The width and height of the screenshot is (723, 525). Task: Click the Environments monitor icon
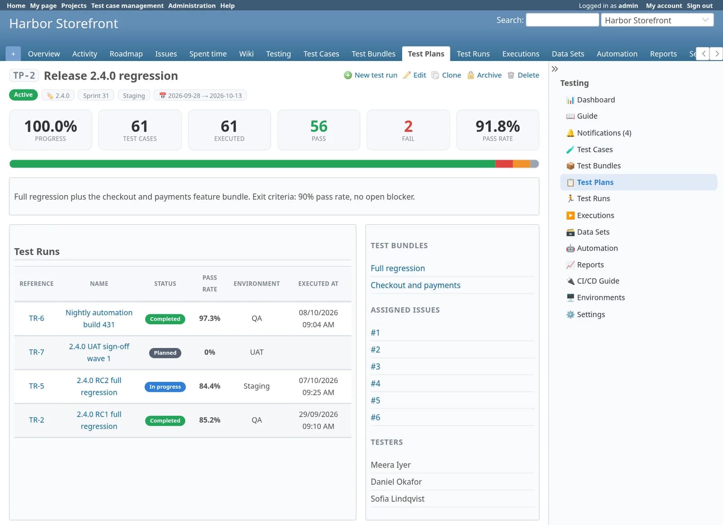pyautogui.click(x=570, y=297)
